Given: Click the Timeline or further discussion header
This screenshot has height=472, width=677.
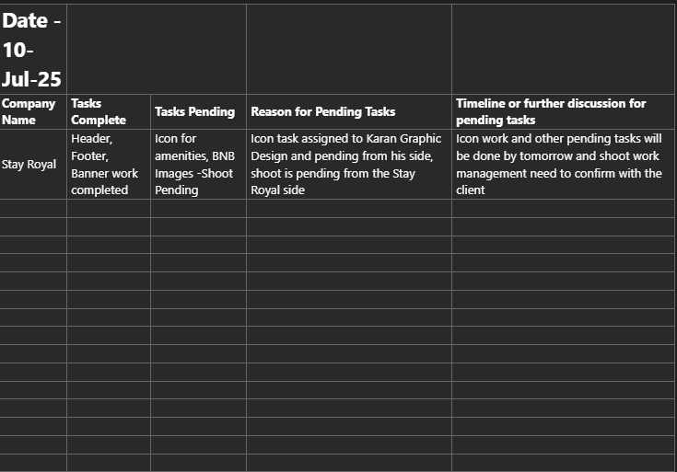Looking at the screenshot, I should 563,111.
